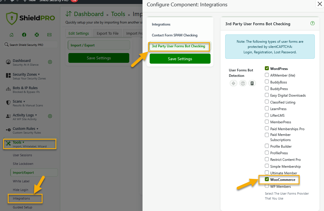The width and height of the screenshot is (324, 211).
Task: Click the gear icon beside Activity Logs
Action: 50,116
